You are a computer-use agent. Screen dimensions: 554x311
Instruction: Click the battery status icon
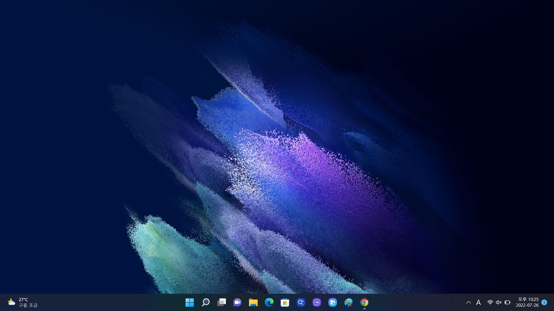tap(508, 302)
